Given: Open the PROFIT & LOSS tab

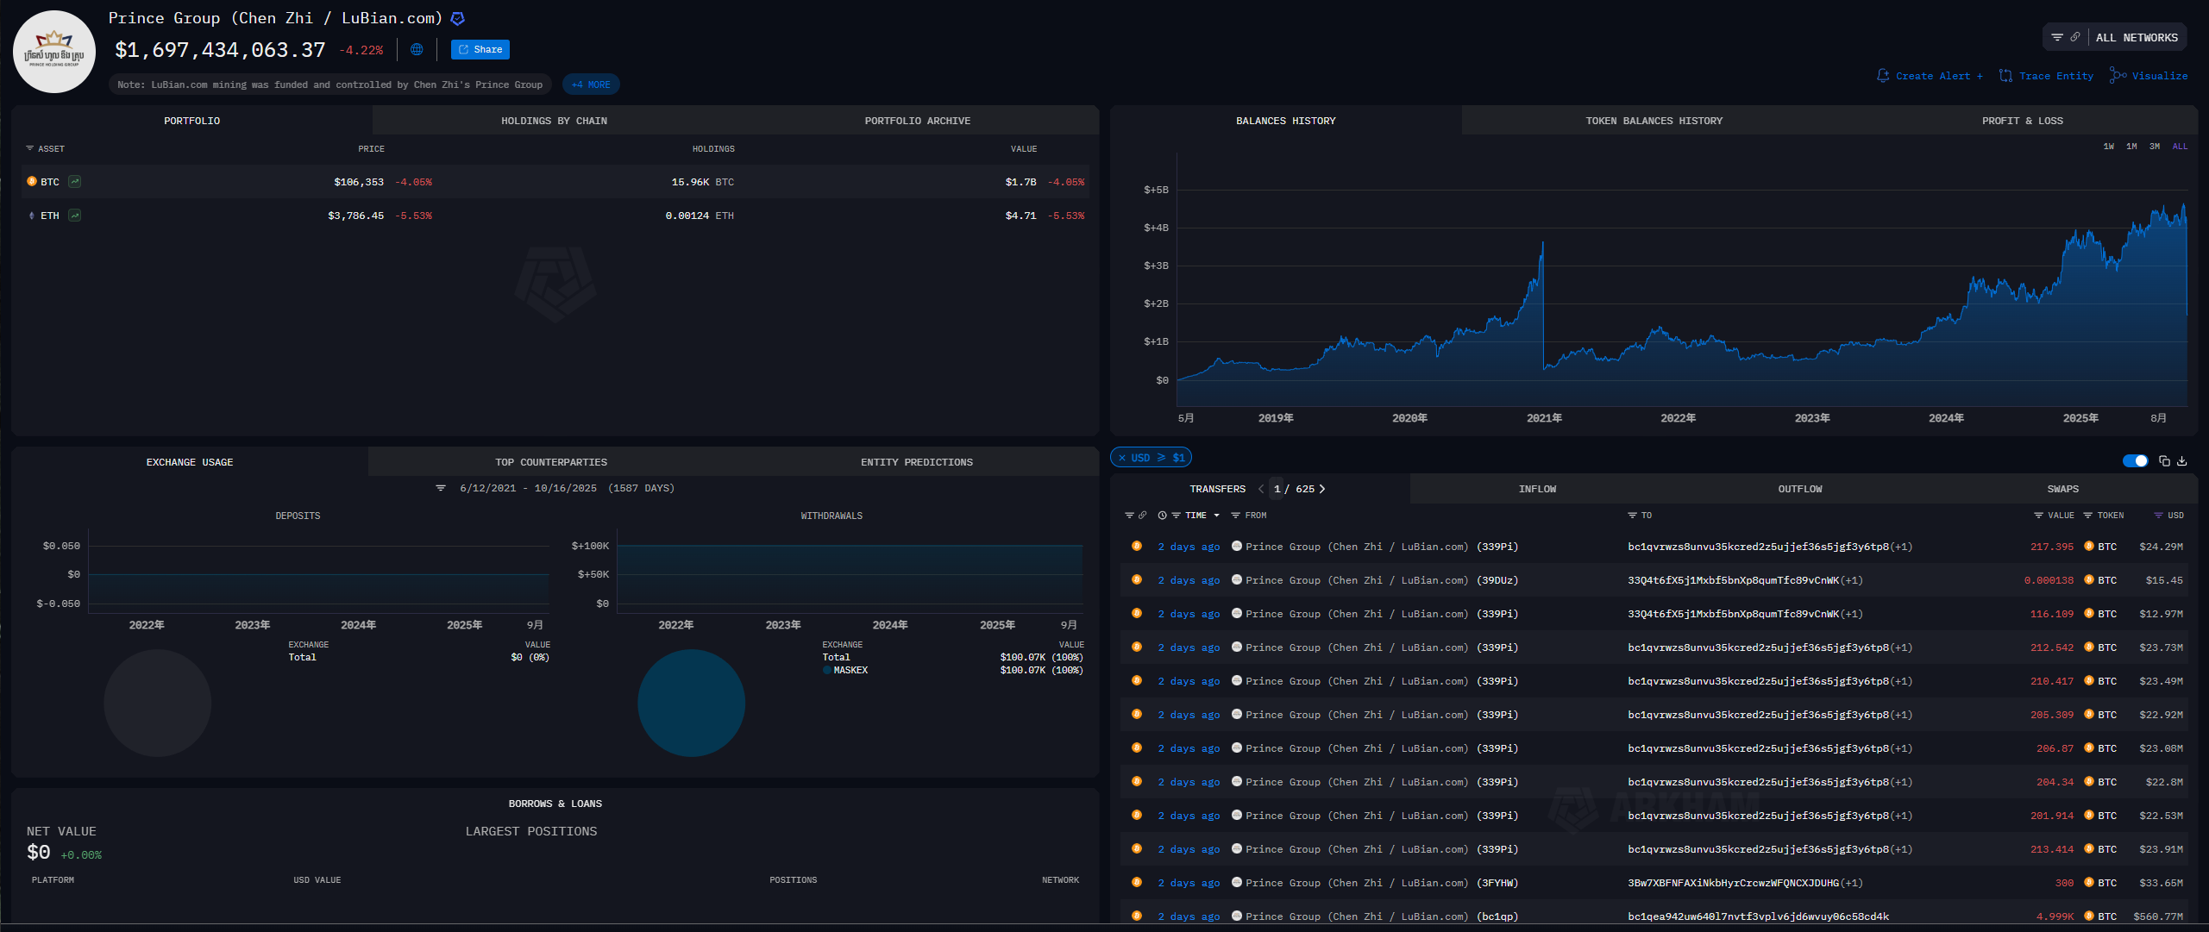Looking at the screenshot, I should [2022, 121].
